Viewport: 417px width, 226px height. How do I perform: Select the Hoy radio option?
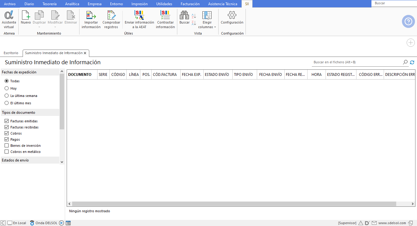pos(6,88)
